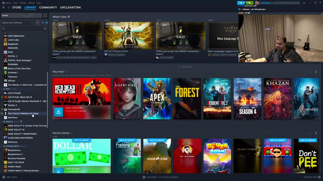323x181 pixels.
Task: Switch to the STORE tab
Action: tap(17, 8)
